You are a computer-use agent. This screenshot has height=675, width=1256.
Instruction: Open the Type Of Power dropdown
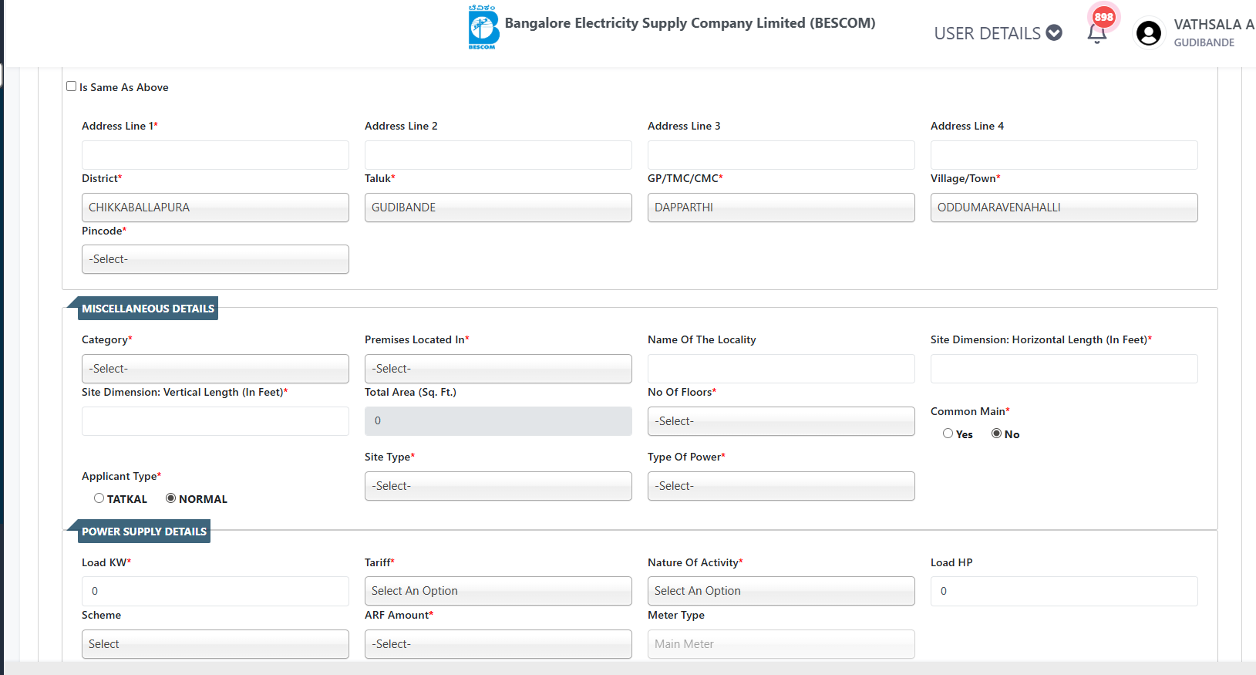(781, 486)
